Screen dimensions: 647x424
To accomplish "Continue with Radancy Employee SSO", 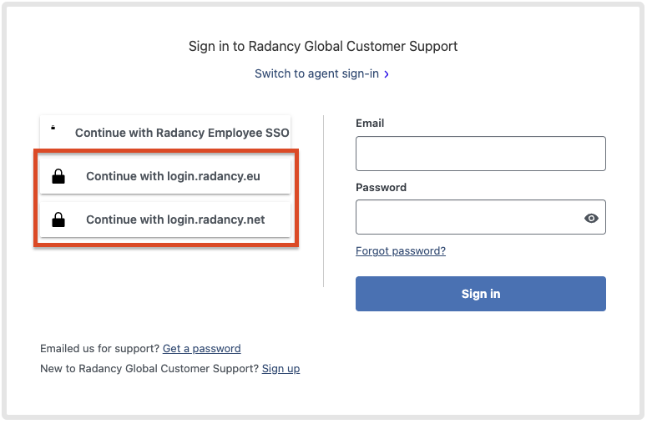I will (x=165, y=133).
